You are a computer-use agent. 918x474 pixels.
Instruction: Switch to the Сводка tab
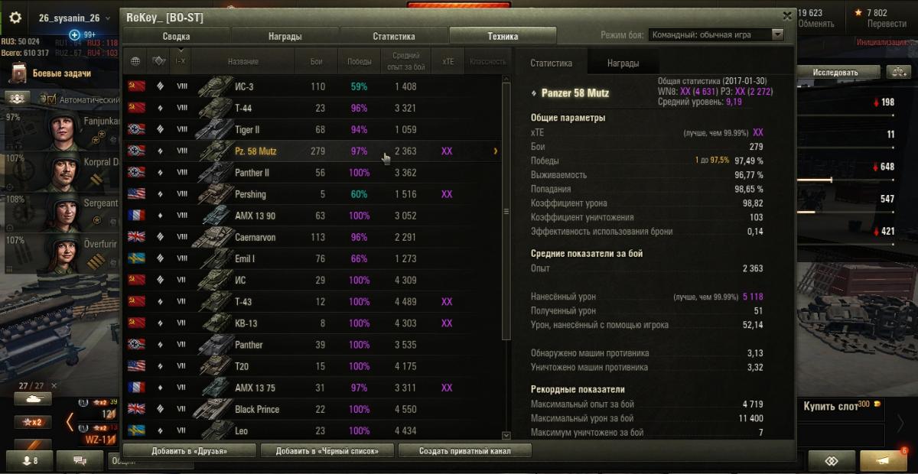click(176, 36)
